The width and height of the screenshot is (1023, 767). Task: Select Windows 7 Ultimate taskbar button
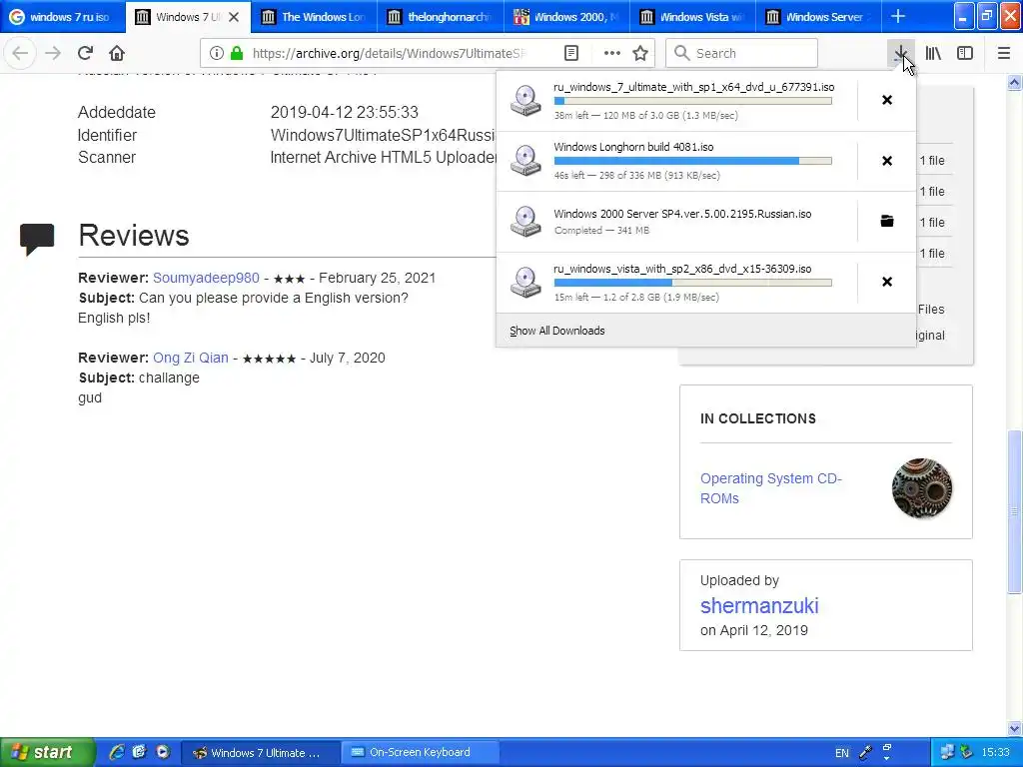coord(261,753)
